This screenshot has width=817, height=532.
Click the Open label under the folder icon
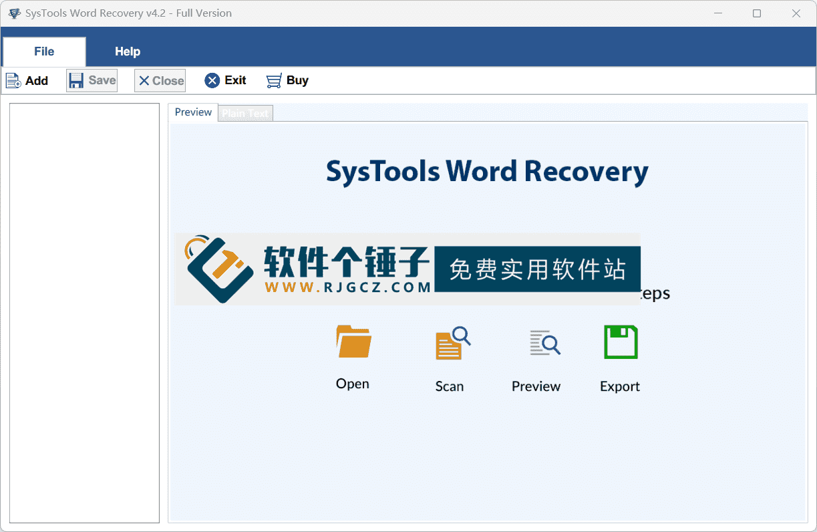click(x=352, y=384)
